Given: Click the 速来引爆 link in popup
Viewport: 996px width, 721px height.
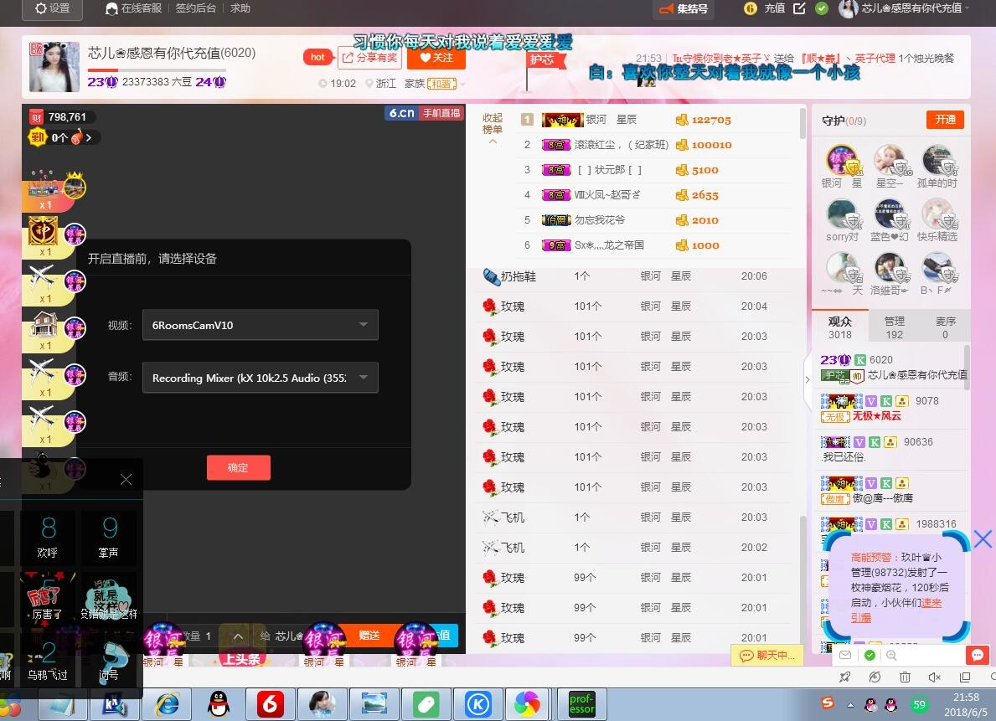Looking at the screenshot, I should click(895, 610).
